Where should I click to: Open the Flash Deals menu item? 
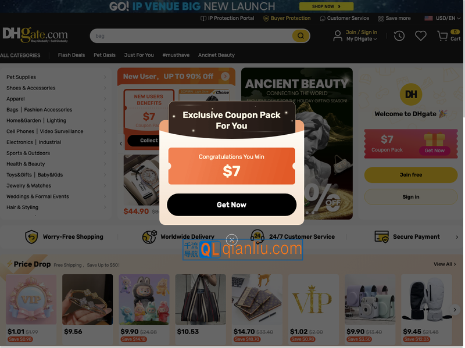(x=71, y=55)
